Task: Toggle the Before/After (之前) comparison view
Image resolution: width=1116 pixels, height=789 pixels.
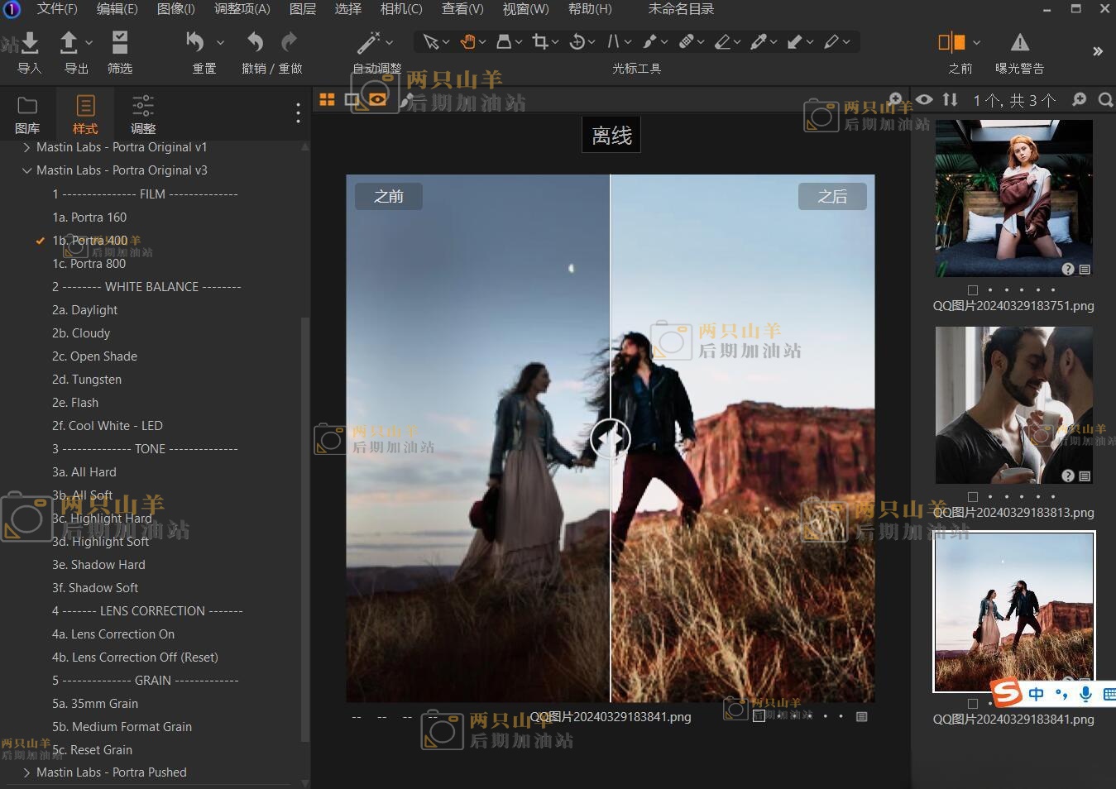Action: click(951, 43)
